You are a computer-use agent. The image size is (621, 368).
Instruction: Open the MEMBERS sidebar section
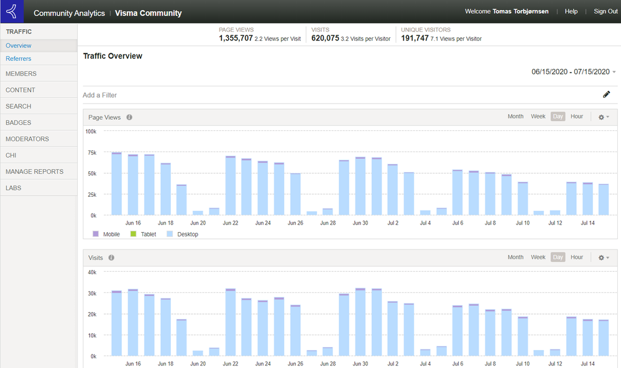(39, 73)
